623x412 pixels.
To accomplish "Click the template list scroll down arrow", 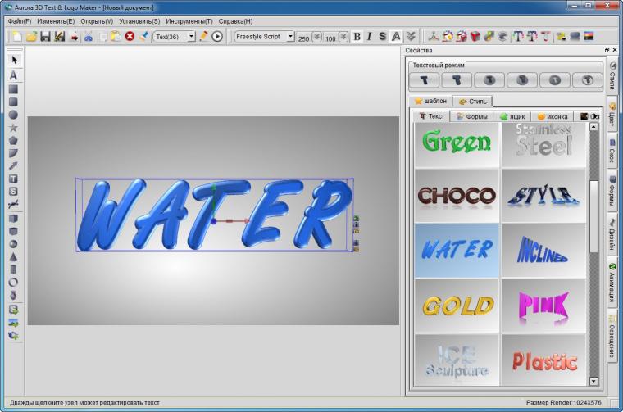I will (593, 381).
